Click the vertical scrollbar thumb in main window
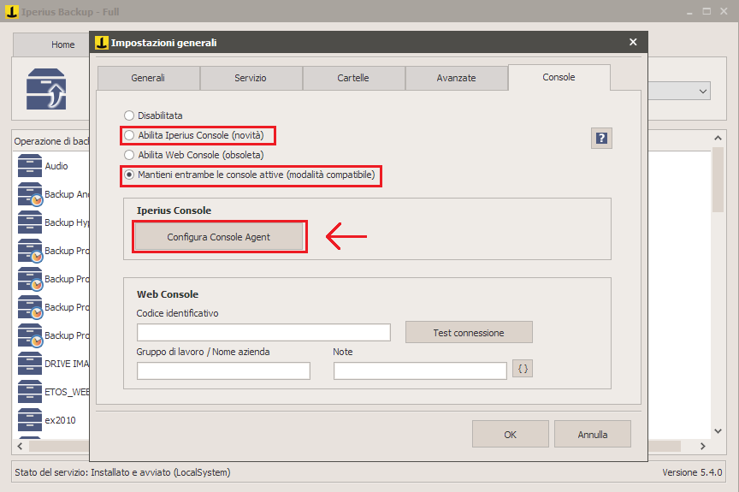This screenshot has height=492, width=739. pos(718,179)
